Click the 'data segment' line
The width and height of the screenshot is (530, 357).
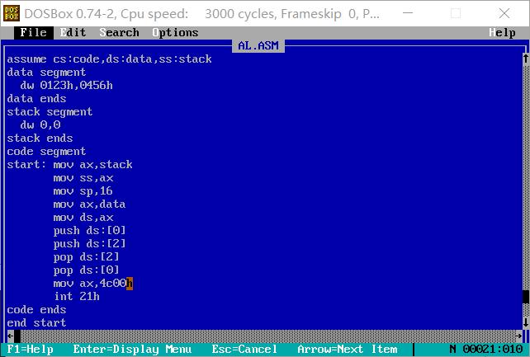(x=47, y=73)
